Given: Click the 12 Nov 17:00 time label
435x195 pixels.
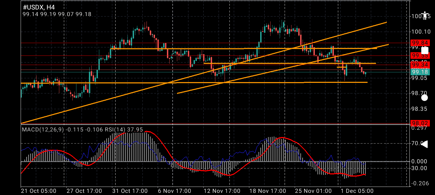Looking at the screenshot, I should click(222, 191).
